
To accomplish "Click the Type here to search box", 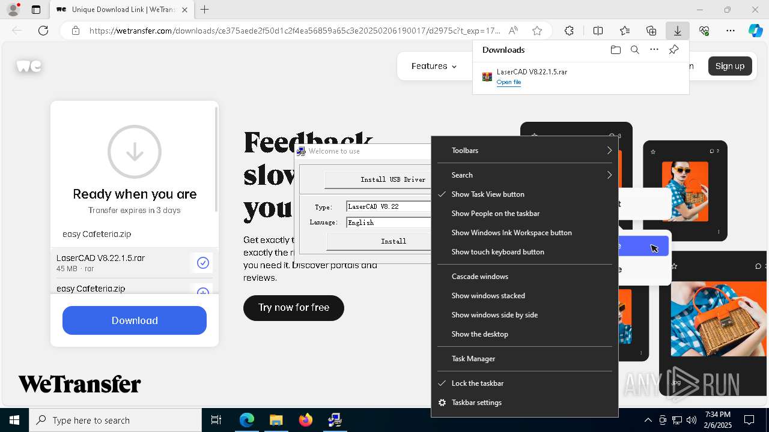I will [115, 420].
